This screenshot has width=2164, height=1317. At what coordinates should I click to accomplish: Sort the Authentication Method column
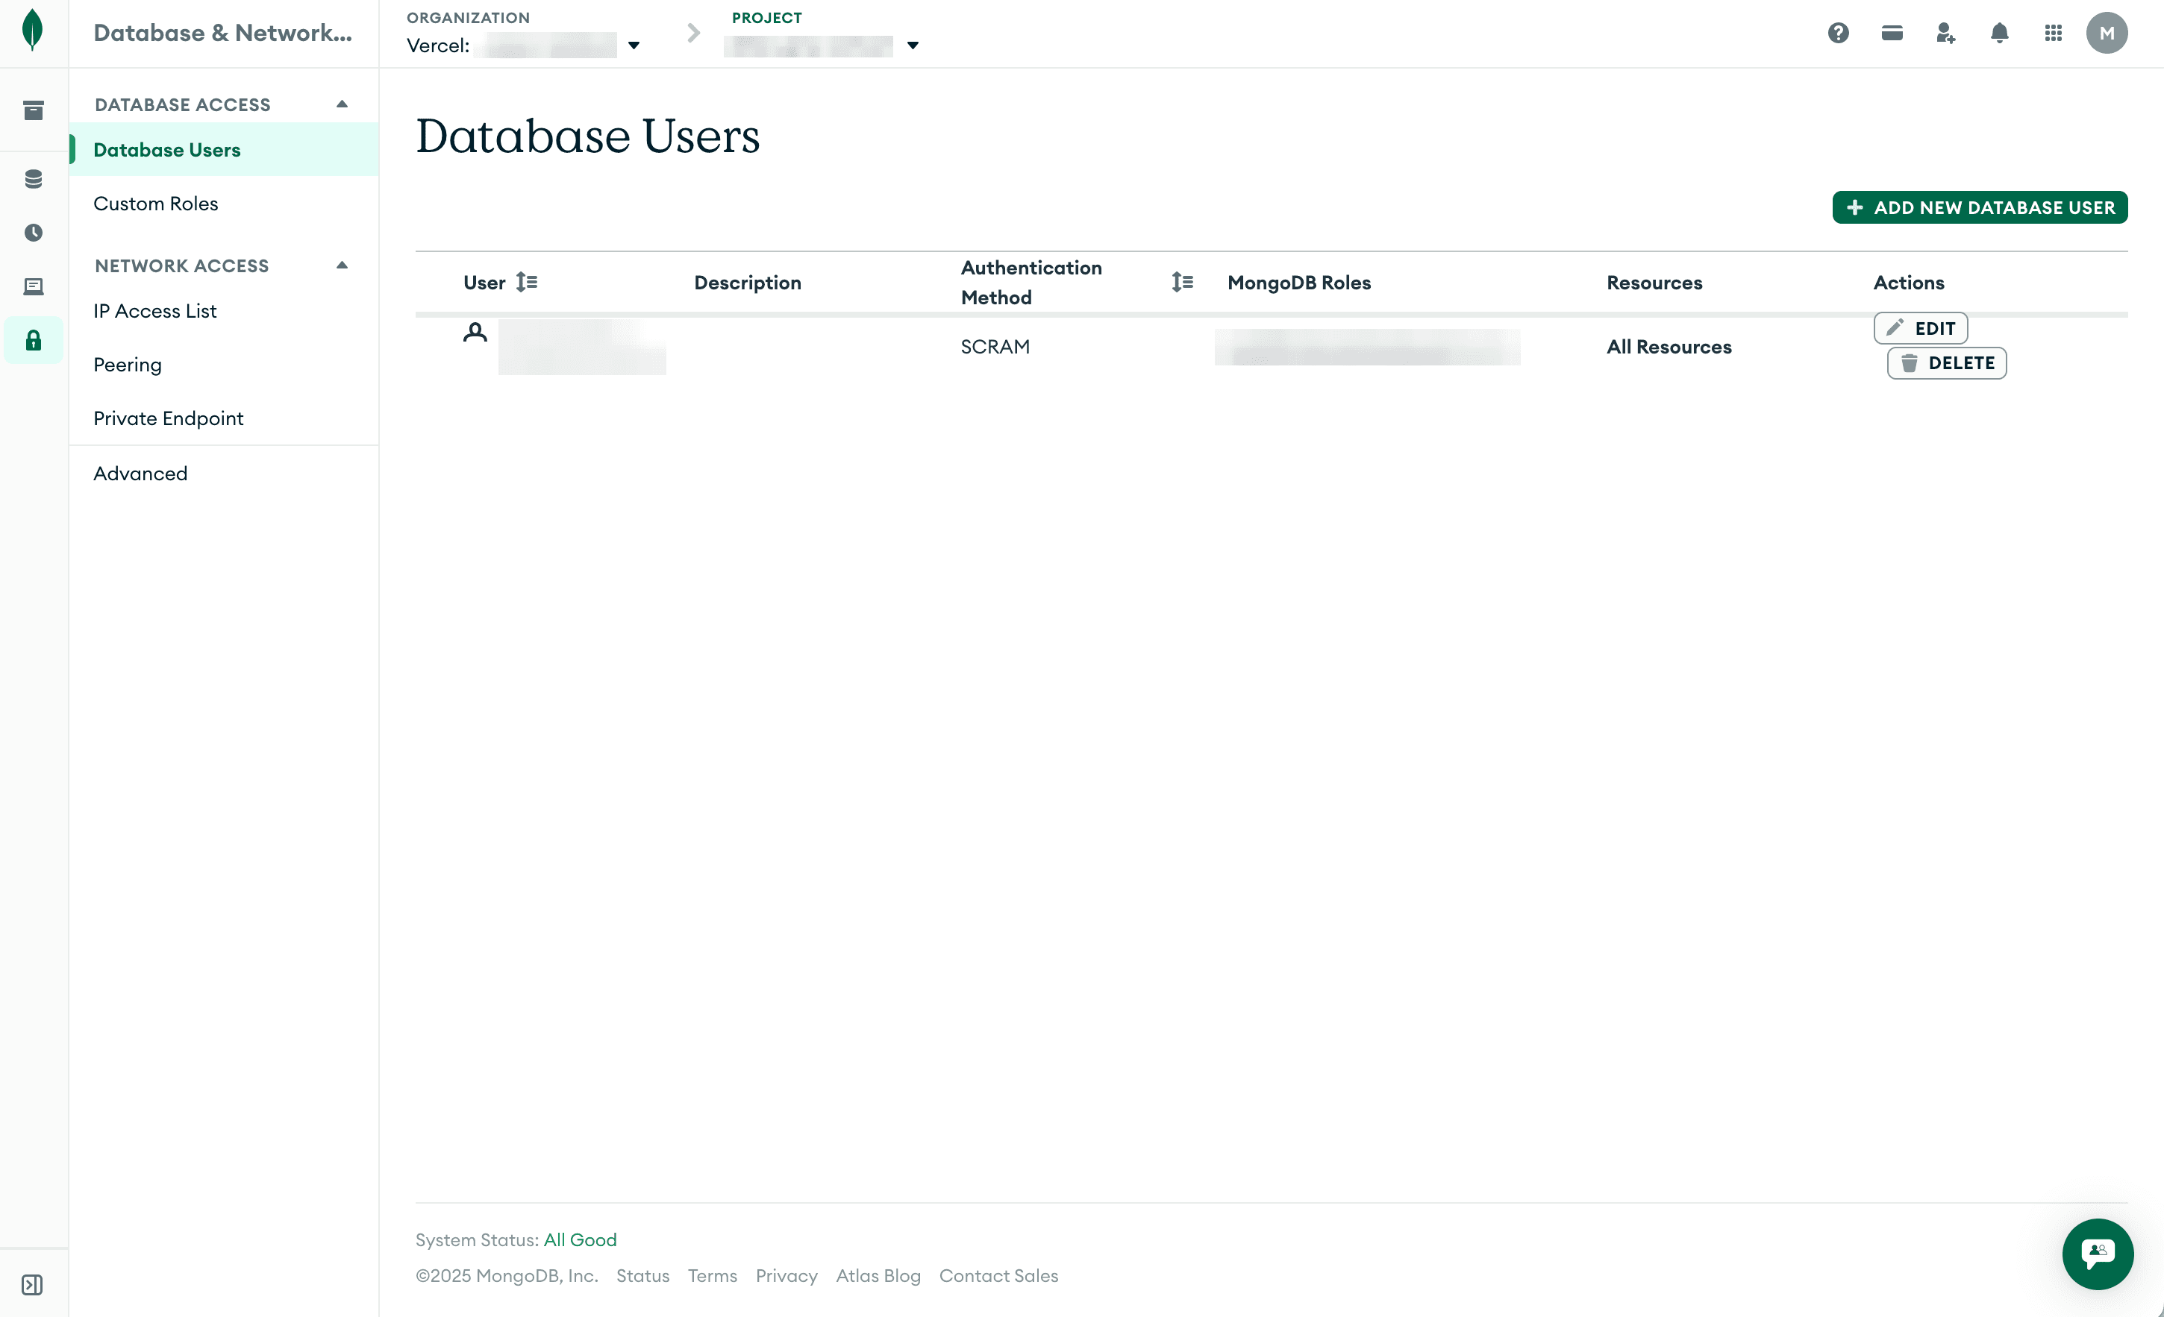1182,282
